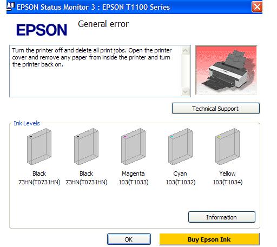The height and width of the screenshot is (247, 277).
Task: Click the Ink Levels group label
Action: click(x=27, y=123)
